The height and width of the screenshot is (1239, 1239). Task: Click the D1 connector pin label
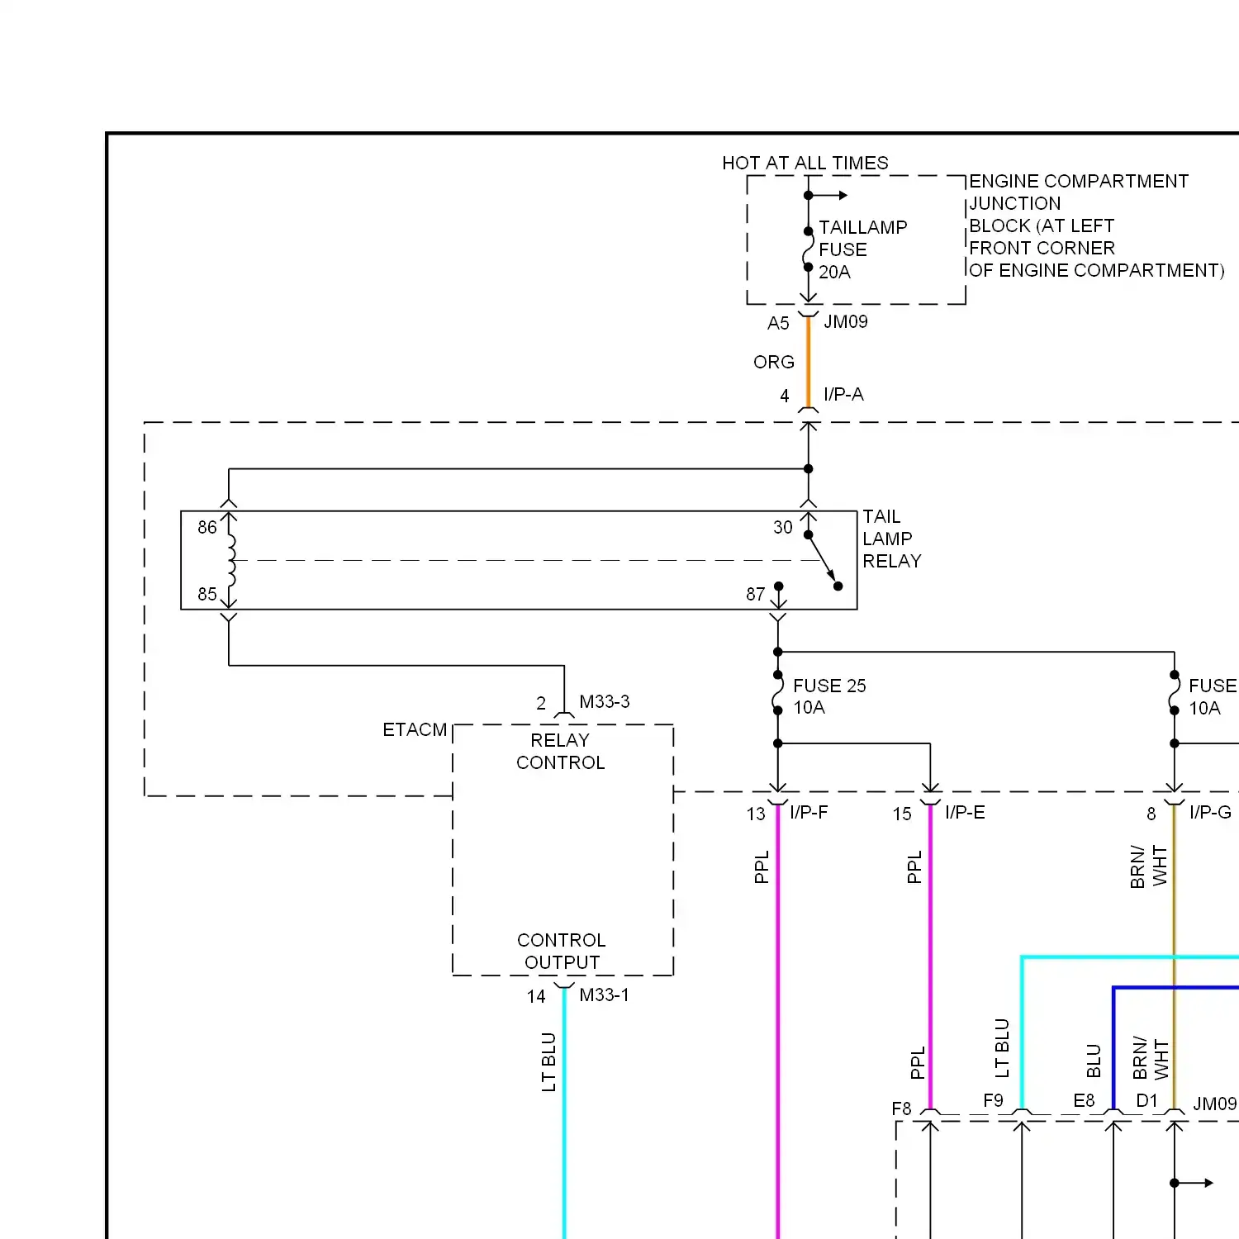click(1146, 1100)
